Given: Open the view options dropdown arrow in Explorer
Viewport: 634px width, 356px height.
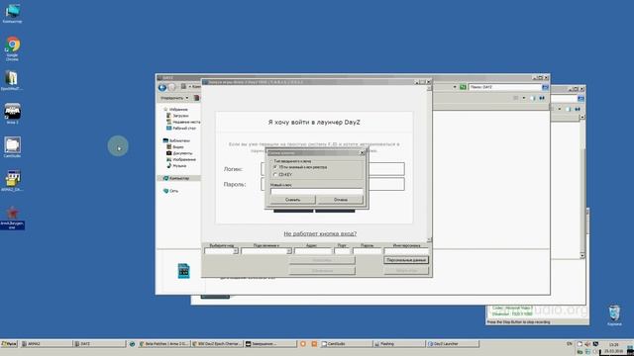Looking at the screenshot, I should click(x=524, y=98).
